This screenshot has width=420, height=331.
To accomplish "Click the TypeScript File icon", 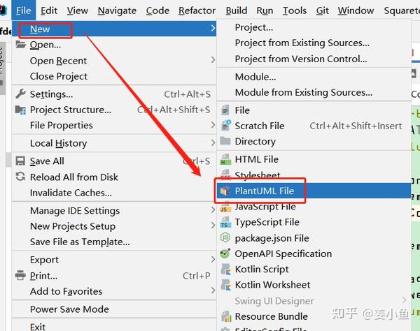I will [x=225, y=223].
